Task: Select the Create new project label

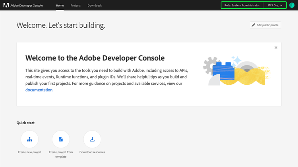Action: pos(29,152)
